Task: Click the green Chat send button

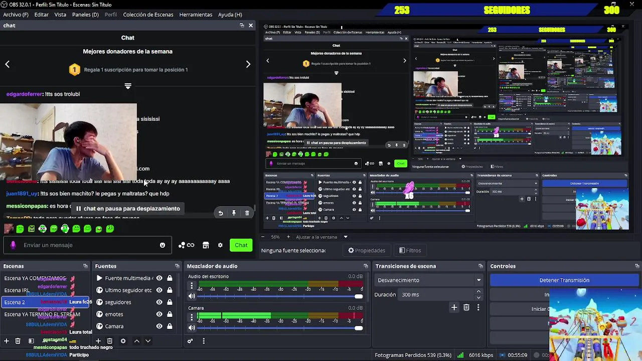Action: tap(241, 245)
